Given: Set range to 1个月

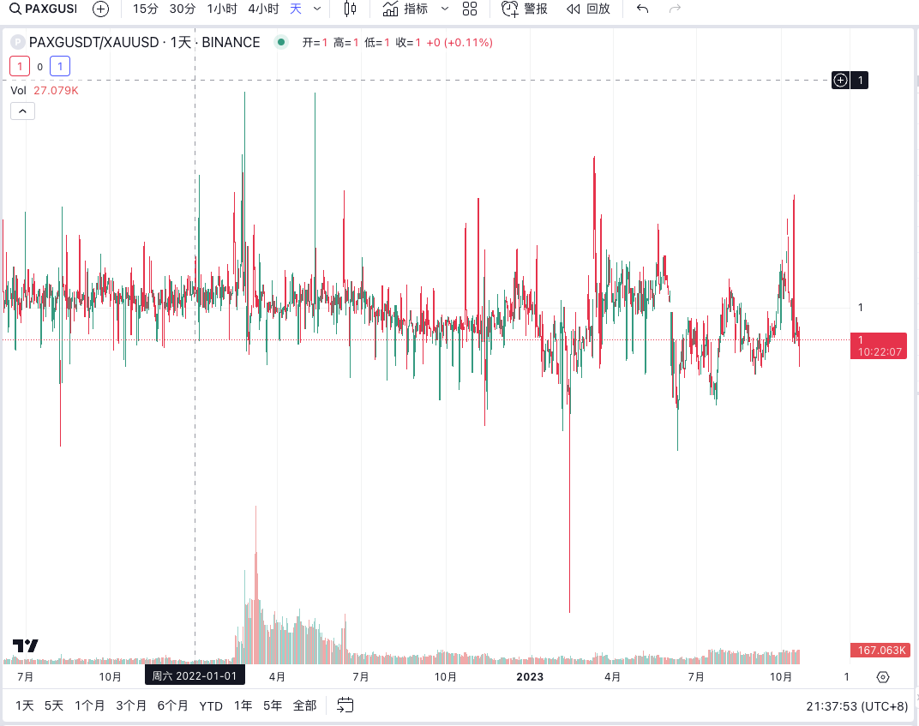Looking at the screenshot, I should (90, 705).
